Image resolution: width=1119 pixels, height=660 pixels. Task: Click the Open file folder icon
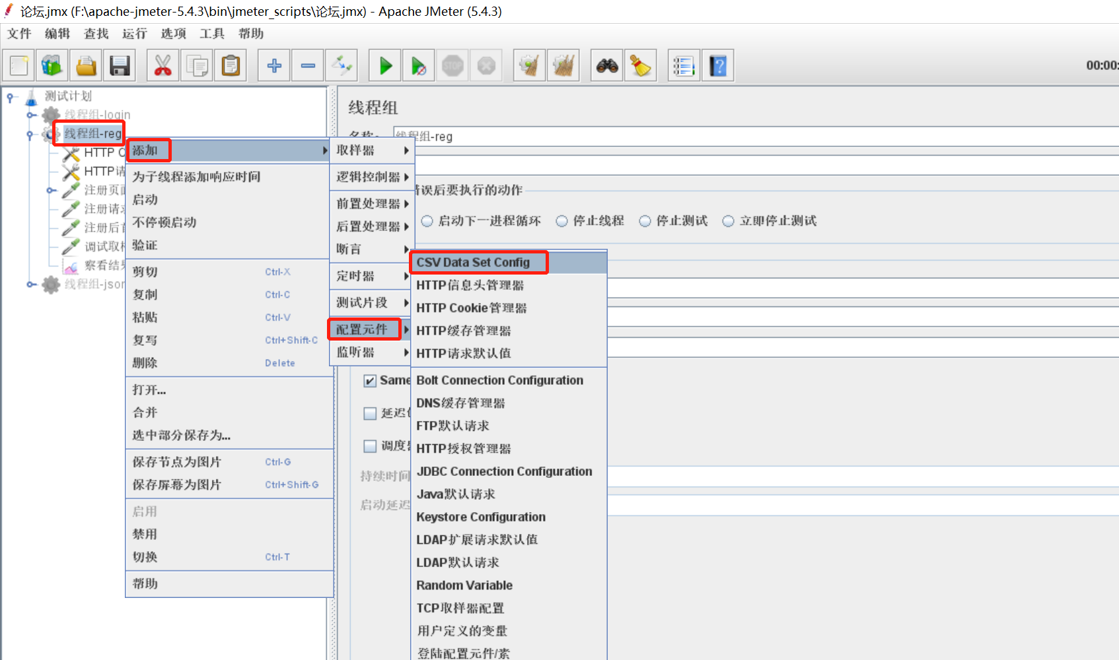point(86,65)
